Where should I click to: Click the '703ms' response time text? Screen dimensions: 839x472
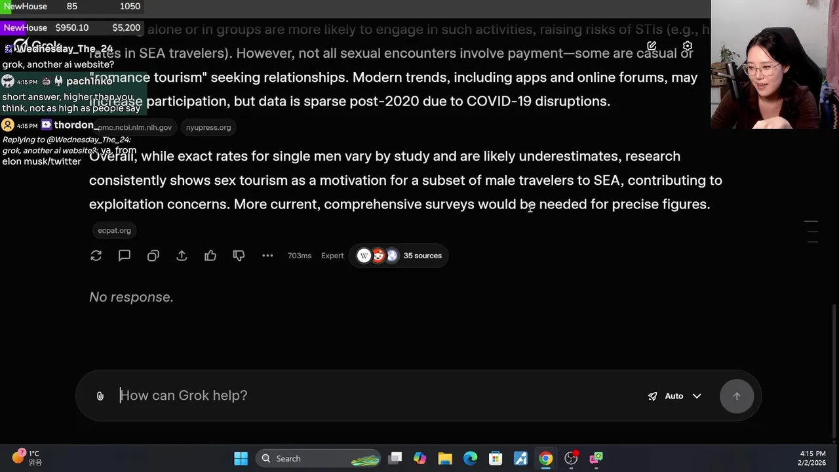[x=300, y=256]
